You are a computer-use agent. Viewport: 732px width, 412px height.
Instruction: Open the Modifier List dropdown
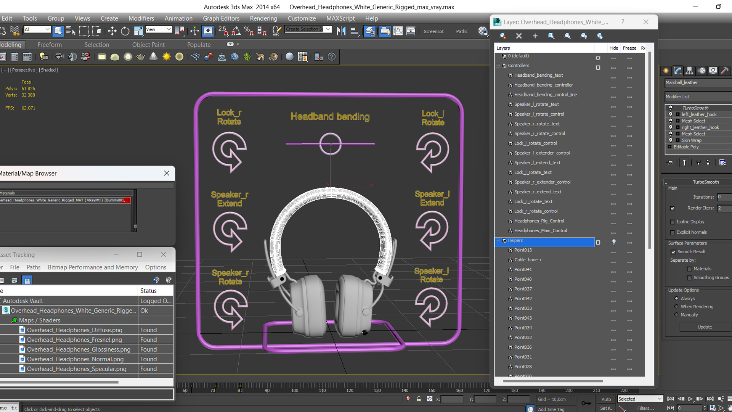(x=698, y=97)
